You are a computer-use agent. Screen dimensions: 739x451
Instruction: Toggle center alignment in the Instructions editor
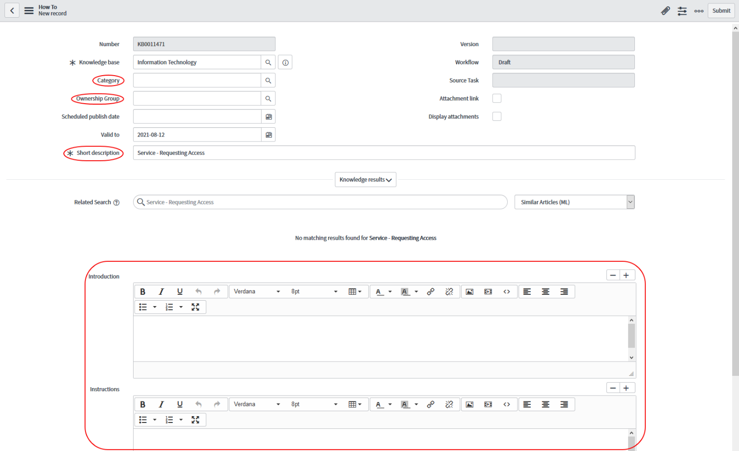[546, 404]
